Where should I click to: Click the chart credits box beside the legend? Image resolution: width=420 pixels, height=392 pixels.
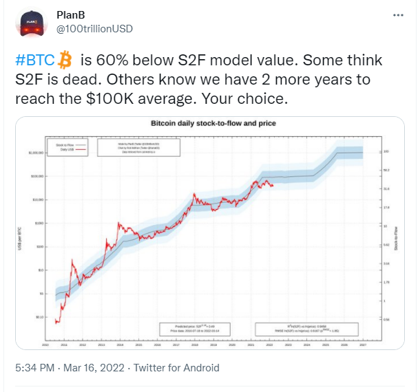coord(139,147)
